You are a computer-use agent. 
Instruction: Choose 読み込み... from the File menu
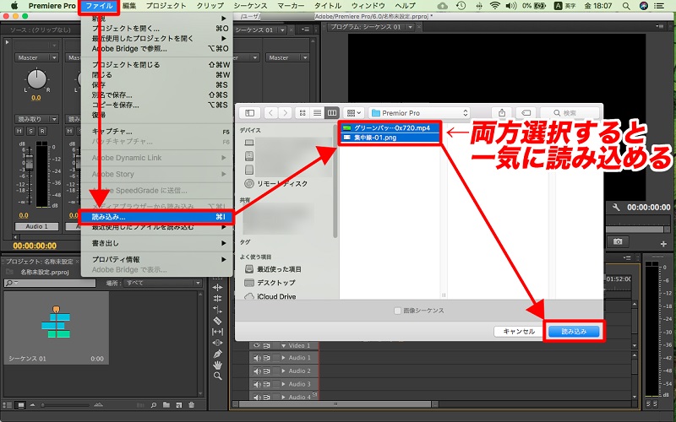(157, 217)
